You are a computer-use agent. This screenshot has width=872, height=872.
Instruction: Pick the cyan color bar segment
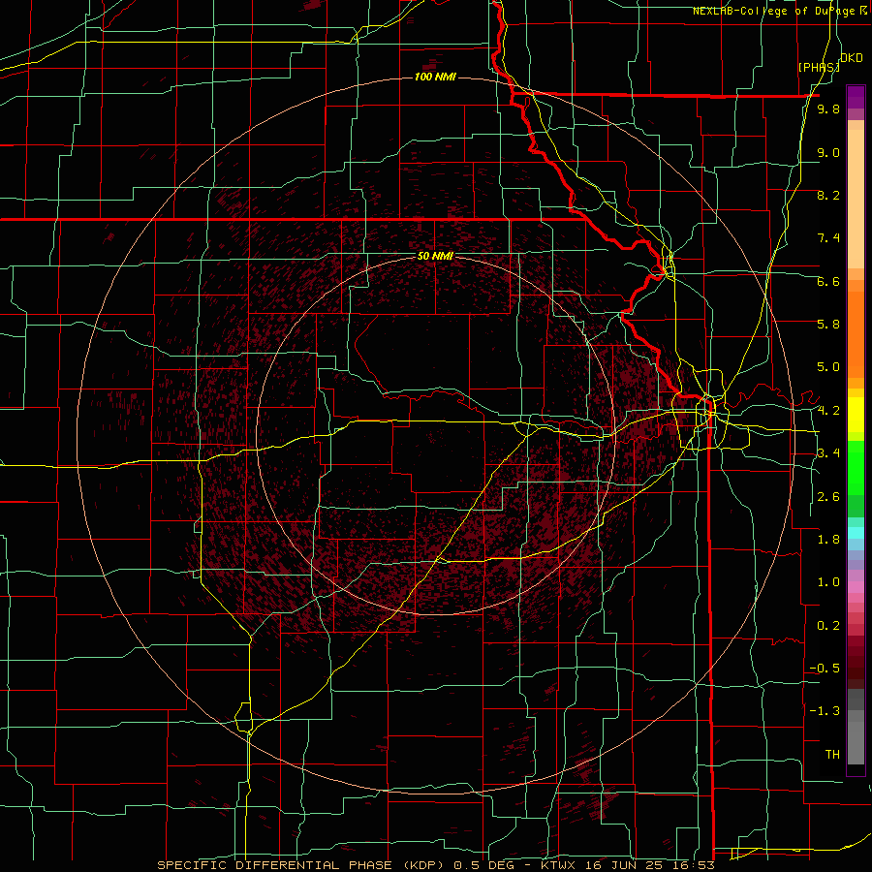click(x=856, y=533)
